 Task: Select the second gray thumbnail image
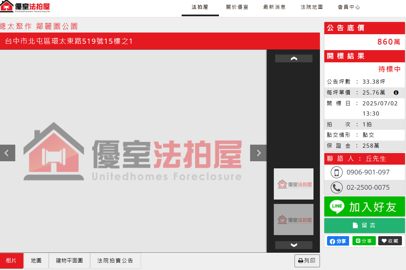point(293,220)
